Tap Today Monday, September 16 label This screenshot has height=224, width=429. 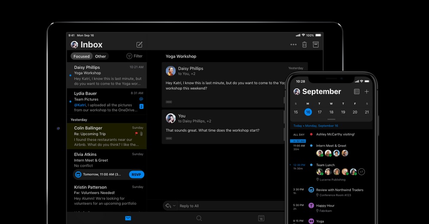click(x=316, y=126)
